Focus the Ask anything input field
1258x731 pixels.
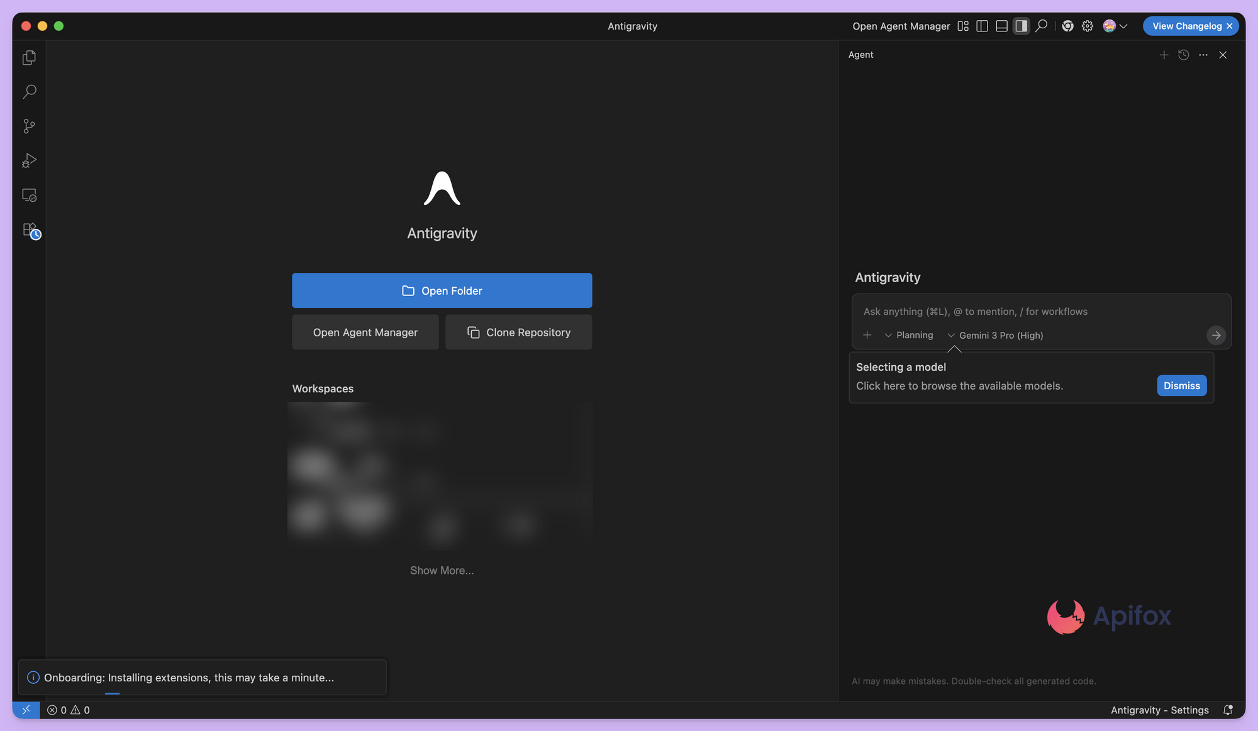pos(1006,311)
